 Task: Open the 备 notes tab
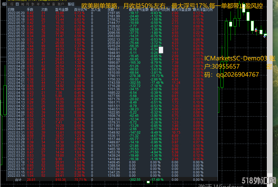(x=53, y=4)
